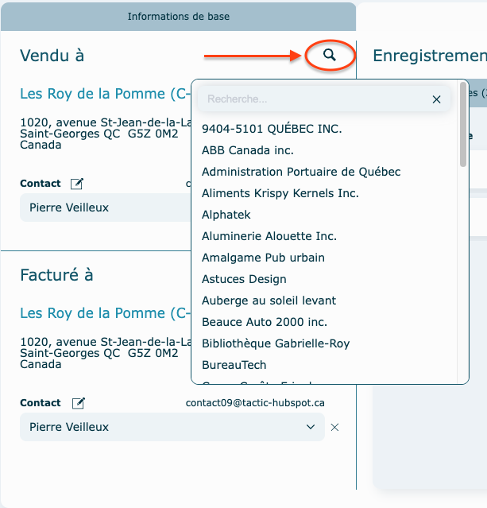Image resolution: width=487 pixels, height=508 pixels.
Task: Choose Alphatek in the client list
Action: click(x=226, y=215)
